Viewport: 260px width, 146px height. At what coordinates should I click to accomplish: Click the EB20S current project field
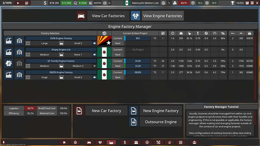(x=138, y=72)
